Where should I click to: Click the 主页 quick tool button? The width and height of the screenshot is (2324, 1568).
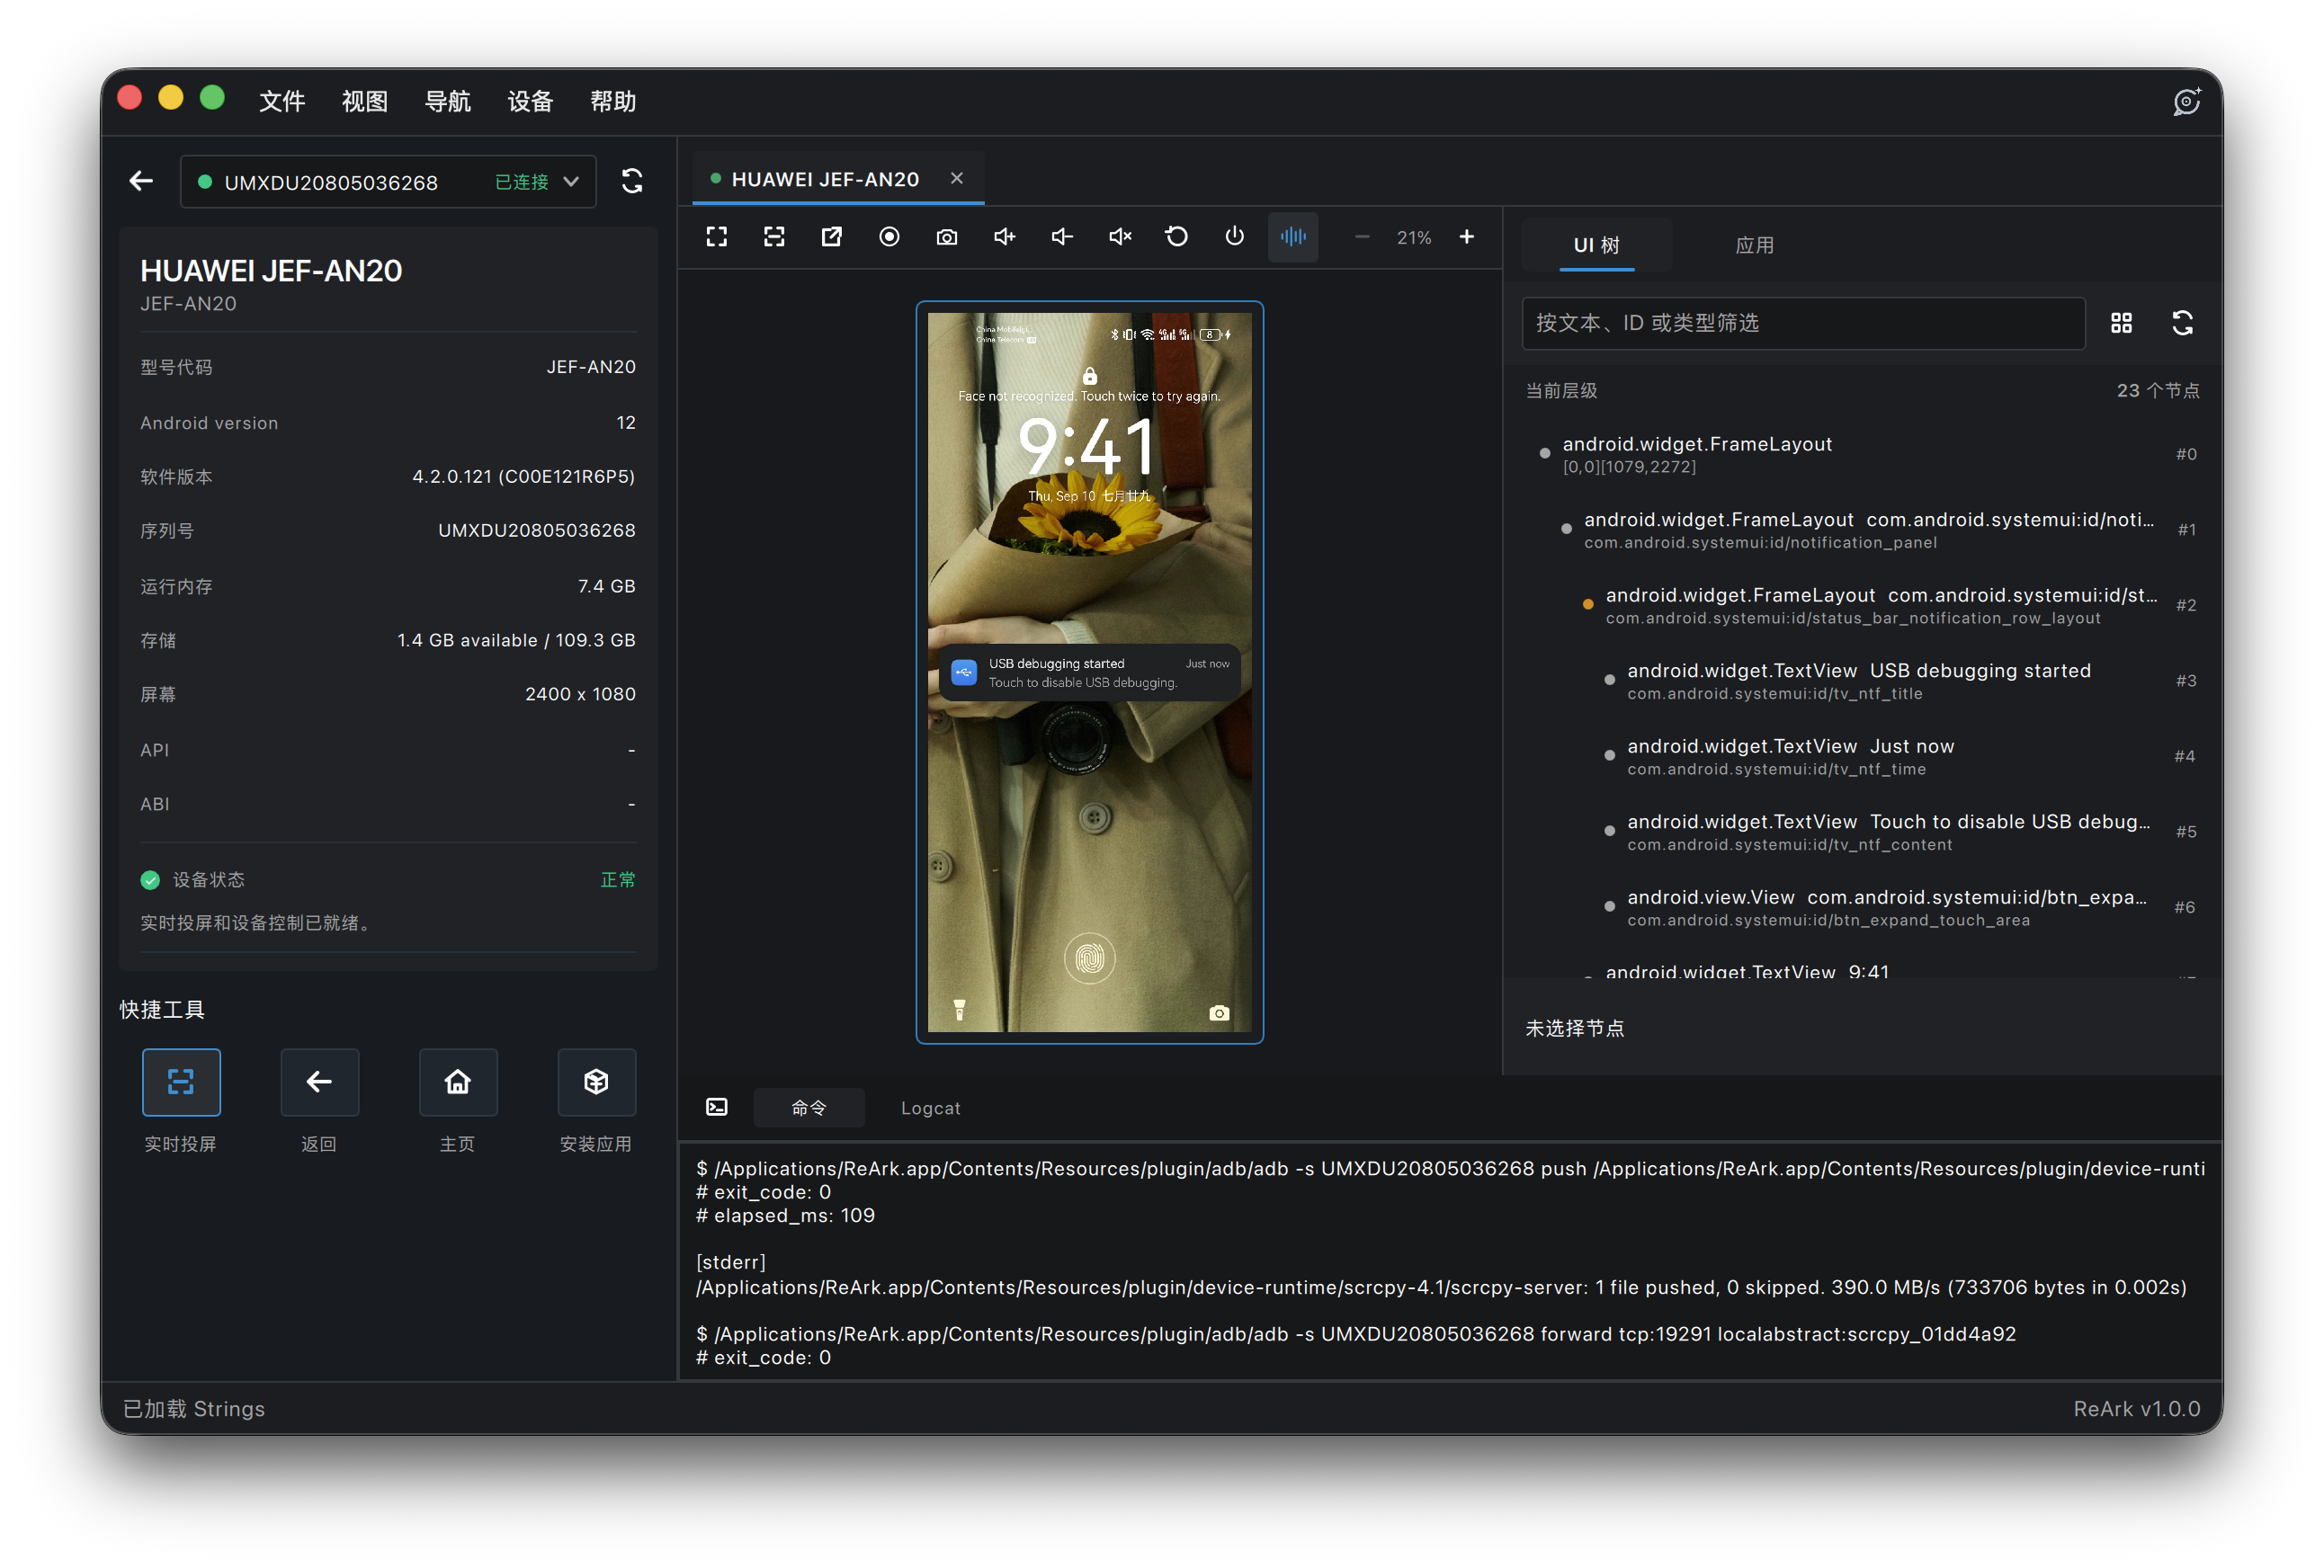(x=457, y=1082)
